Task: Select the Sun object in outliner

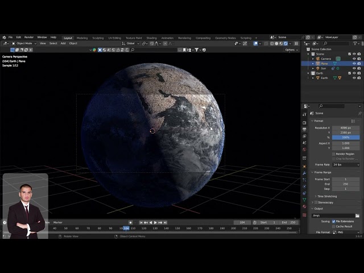Action: point(324,68)
